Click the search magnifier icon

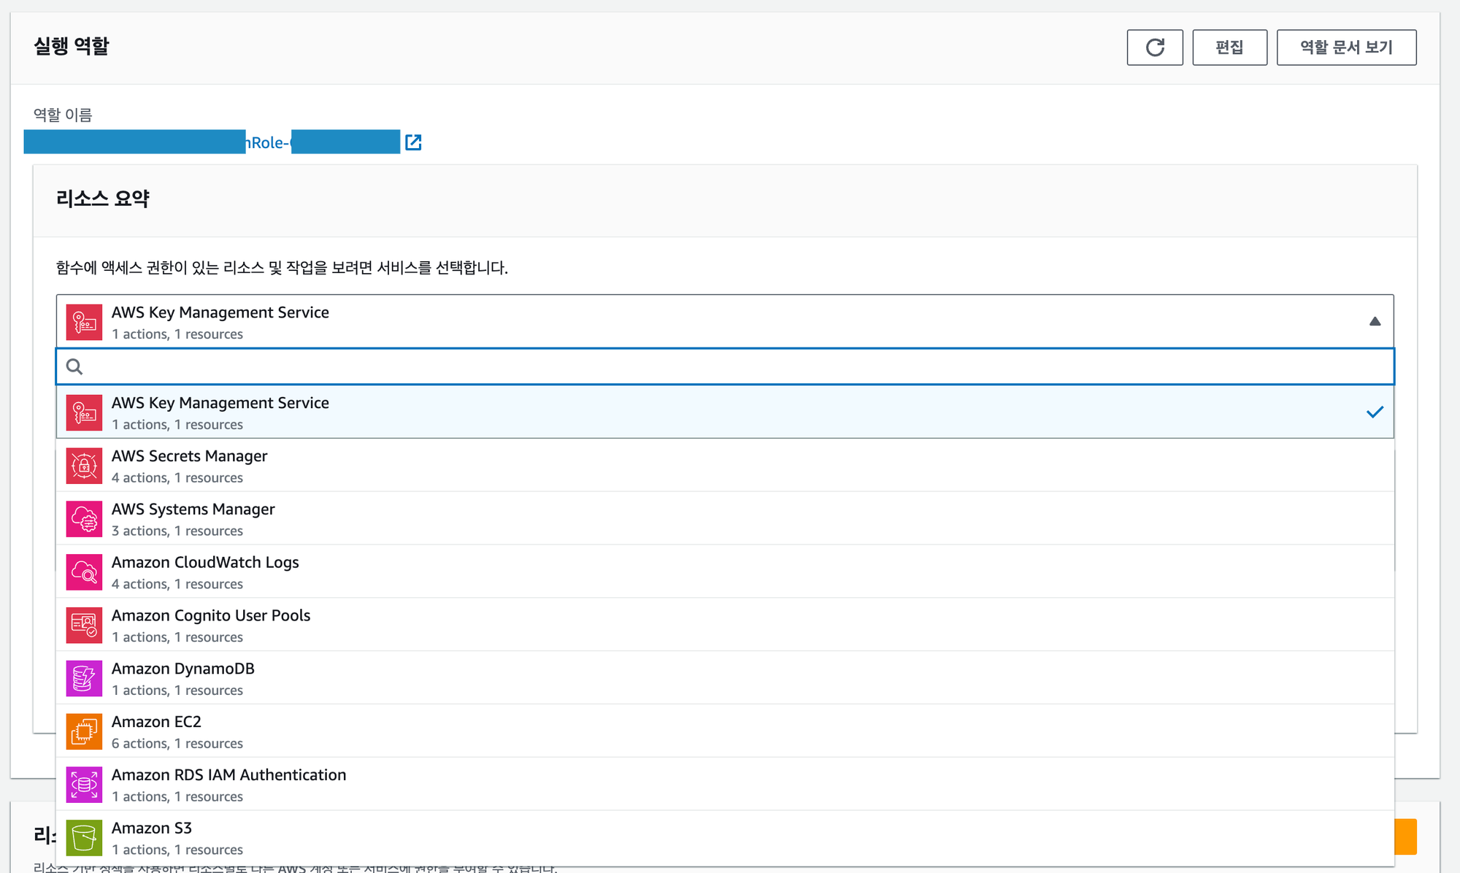74,366
